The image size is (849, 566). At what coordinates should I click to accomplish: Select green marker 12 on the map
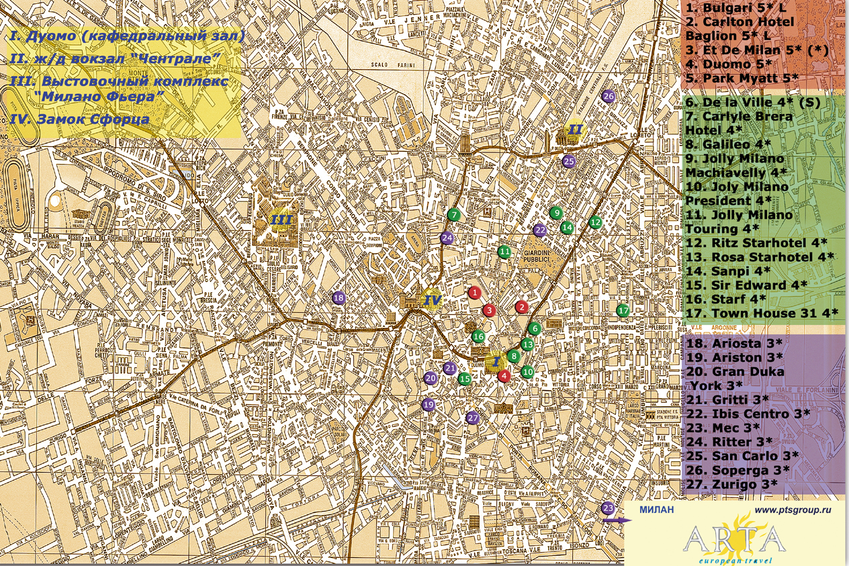pyautogui.click(x=595, y=222)
